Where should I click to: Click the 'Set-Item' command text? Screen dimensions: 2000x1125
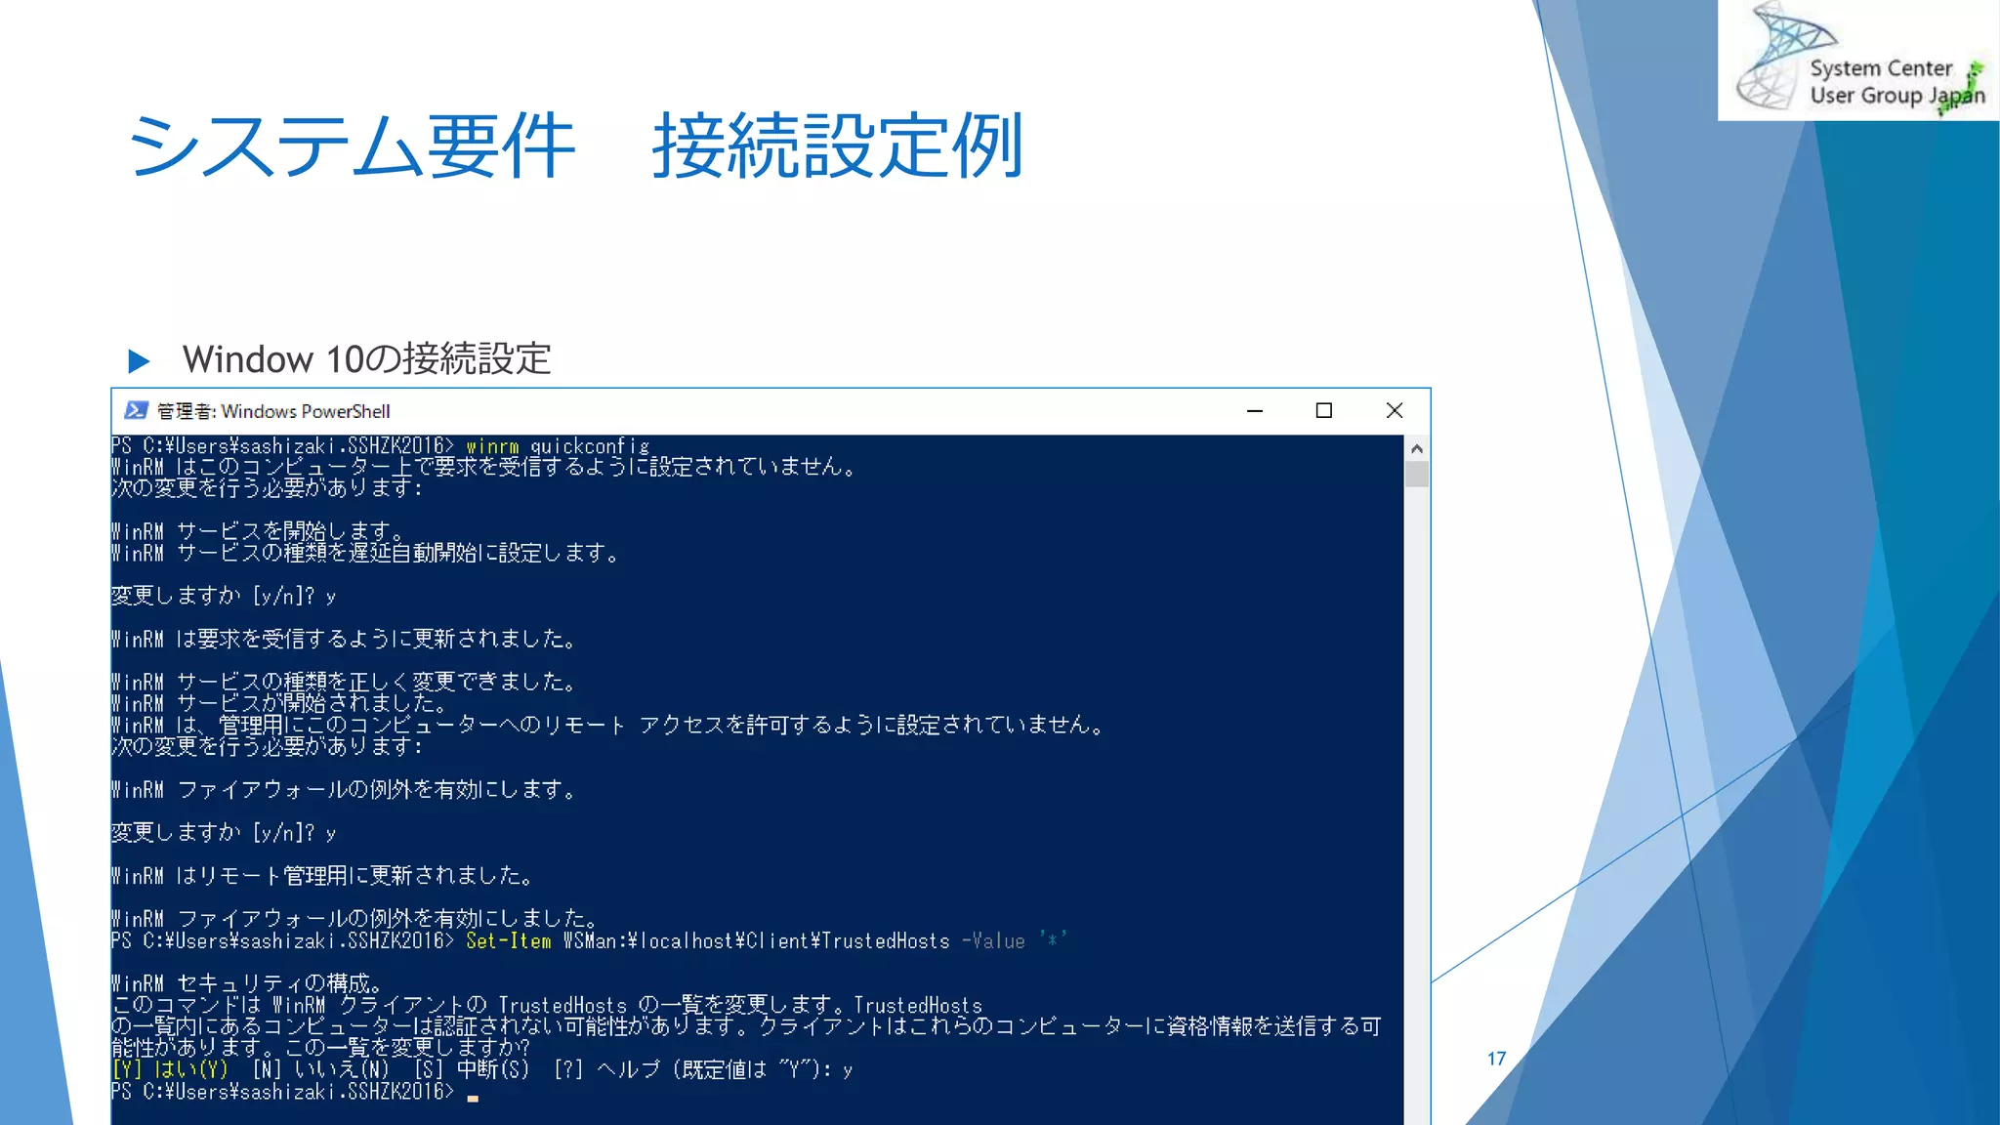[508, 941]
